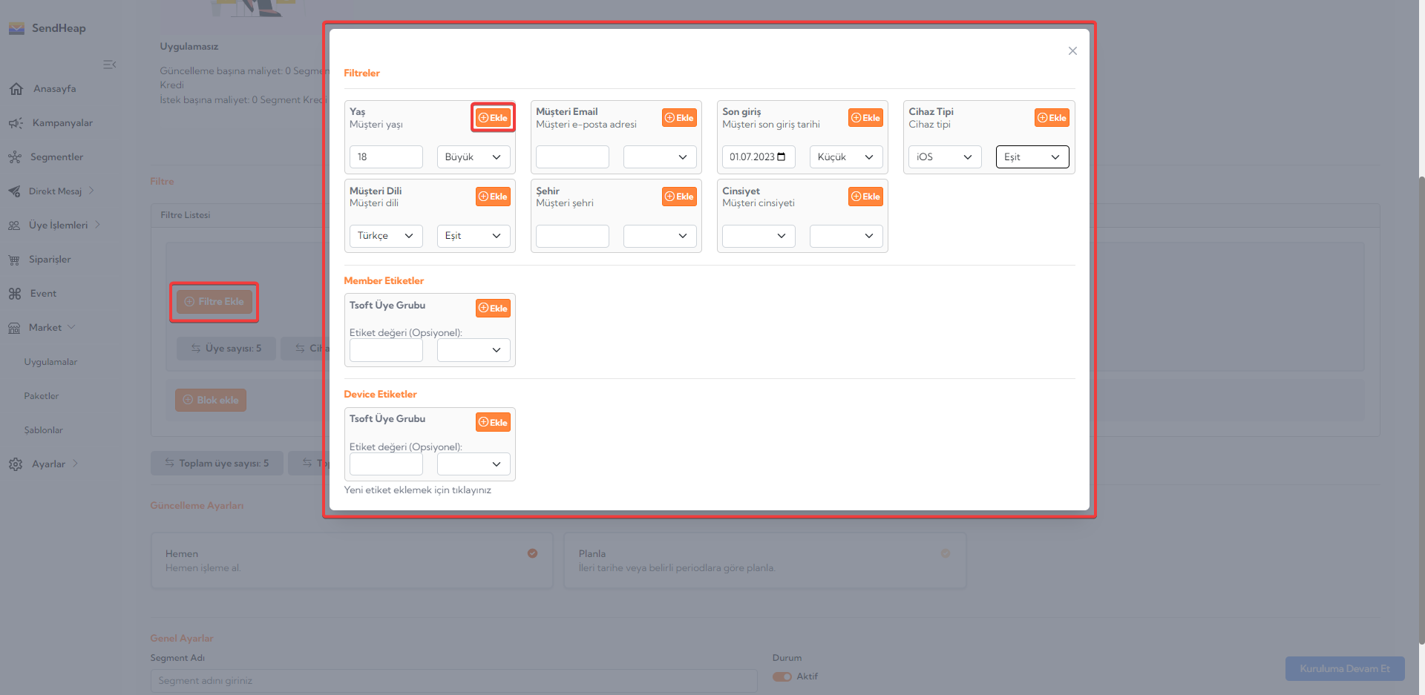The height and width of the screenshot is (695, 1425).
Task: Open Kampanyalar in the sidebar
Action: pyautogui.click(x=62, y=123)
